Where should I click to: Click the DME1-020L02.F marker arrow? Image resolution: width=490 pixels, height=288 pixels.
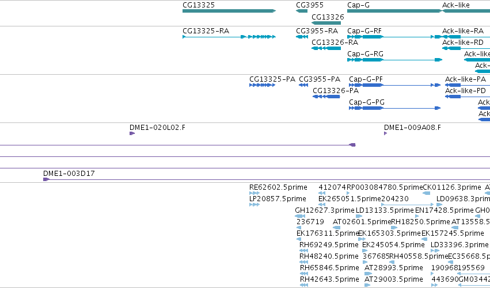tap(132, 133)
